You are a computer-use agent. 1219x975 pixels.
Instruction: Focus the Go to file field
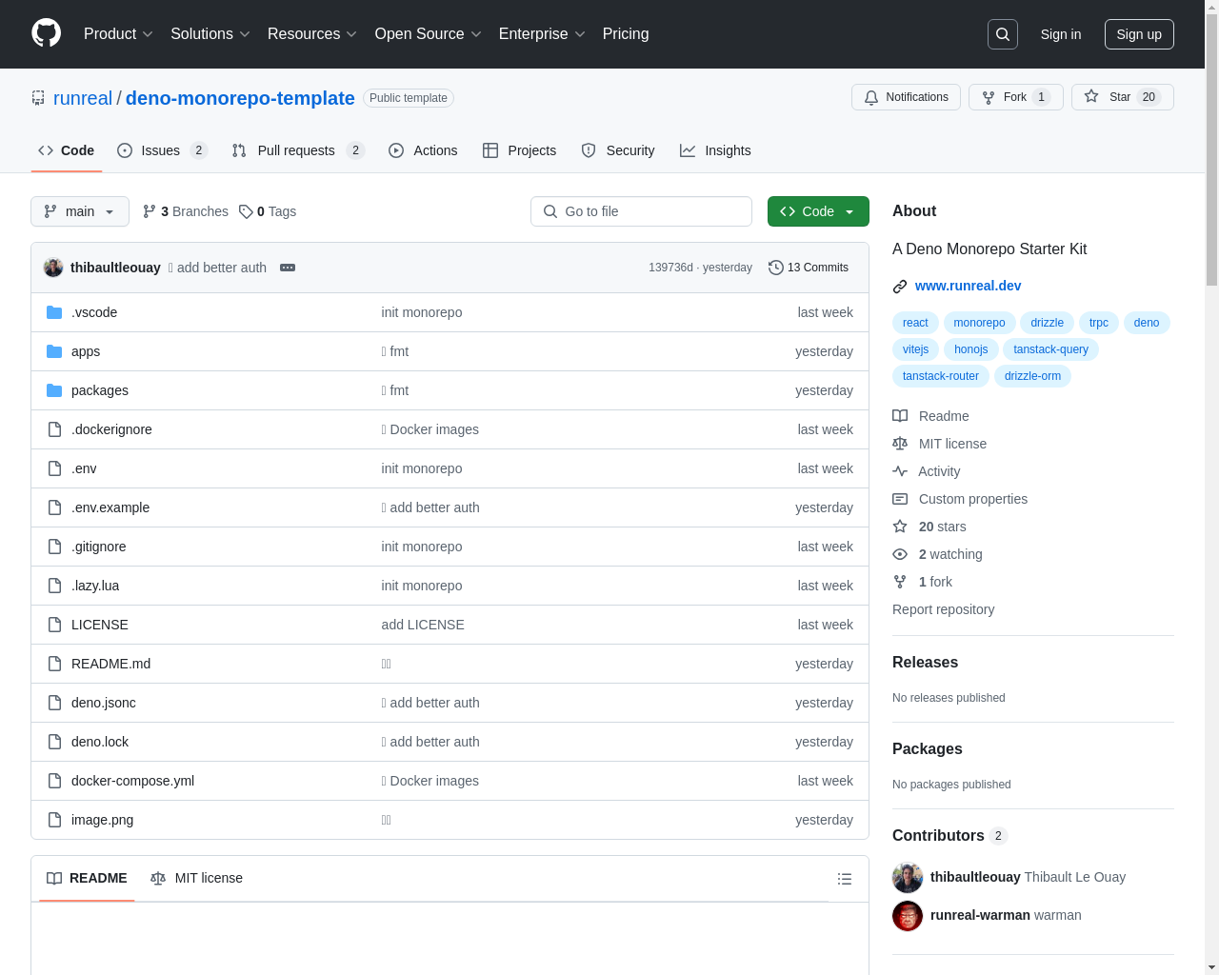641,211
